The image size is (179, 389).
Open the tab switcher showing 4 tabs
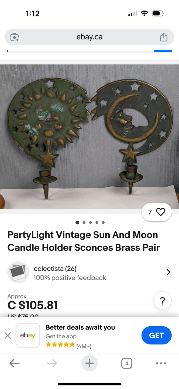coord(127,363)
